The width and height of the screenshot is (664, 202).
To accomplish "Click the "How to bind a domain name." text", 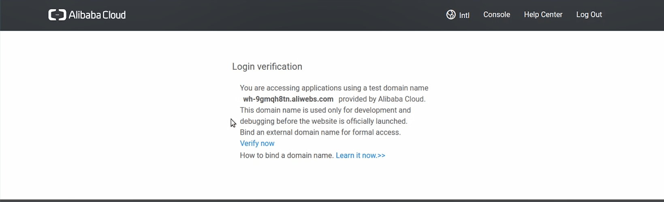I will coord(287,155).
